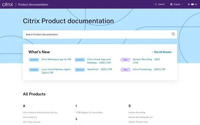Click the search field magnifier icon

[173, 34]
